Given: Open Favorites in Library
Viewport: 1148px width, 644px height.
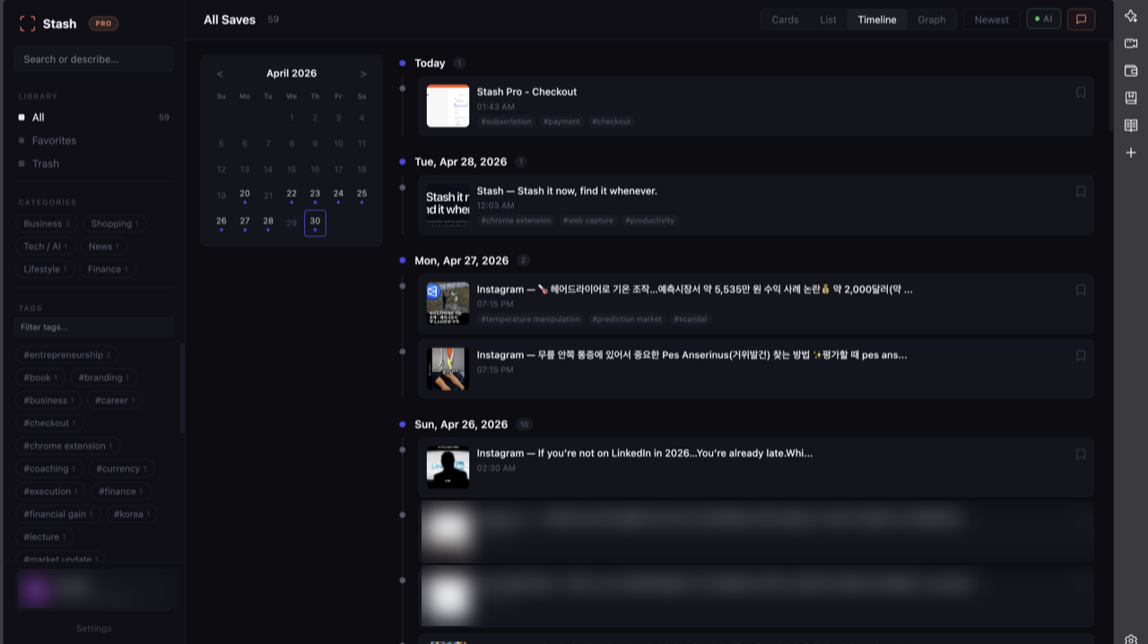Looking at the screenshot, I should (x=93, y=141).
